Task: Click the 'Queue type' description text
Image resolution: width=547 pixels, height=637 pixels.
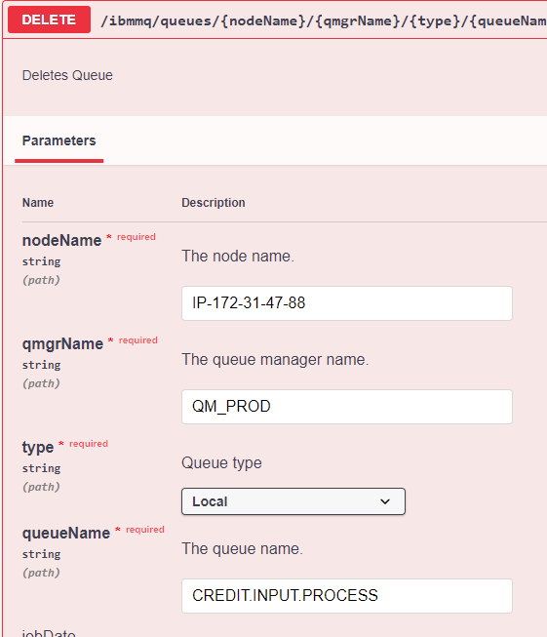Action: tap(221, 462)
